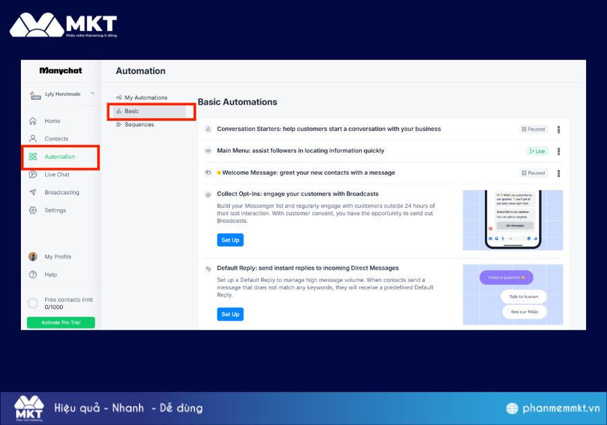
Task: Open Help via the question mark icon
Action: pos(32,274)
